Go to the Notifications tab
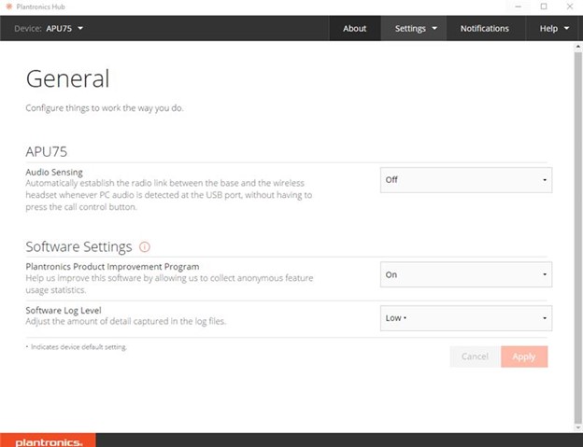 484,28
